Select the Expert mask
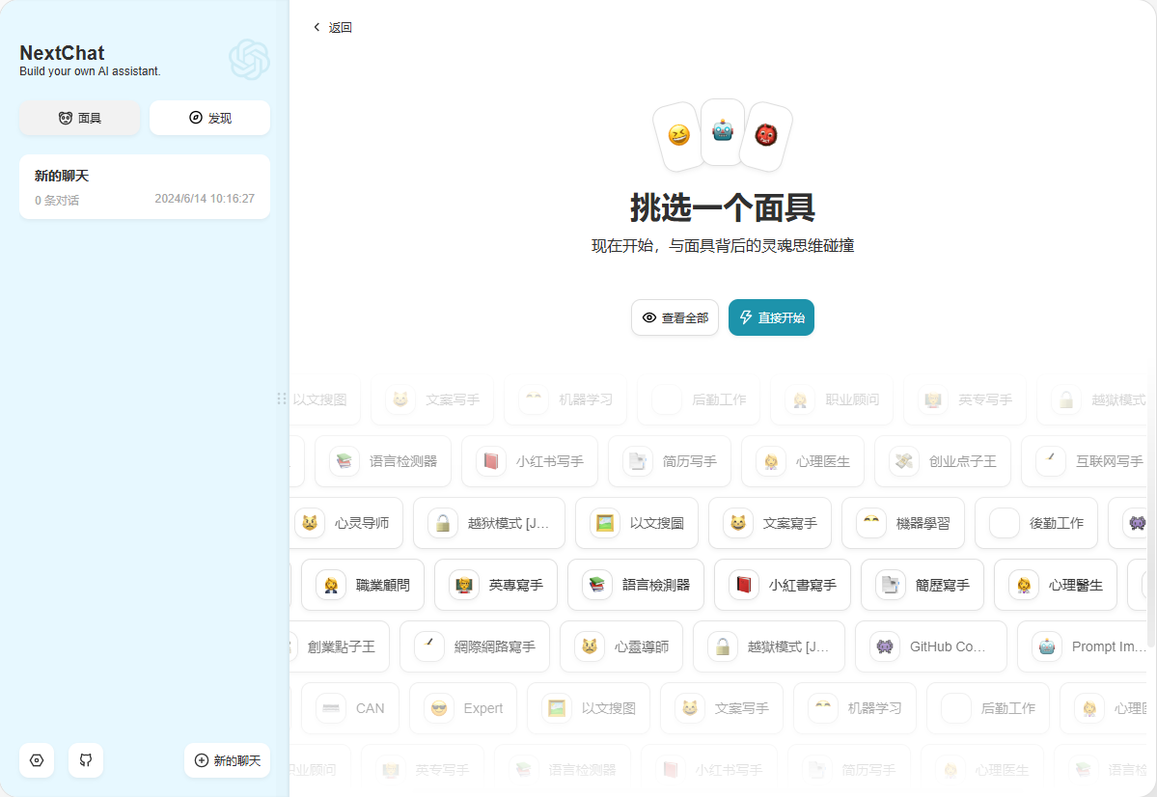 tap(462, 707)
